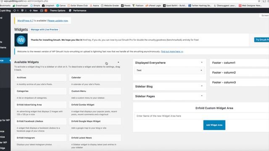Click the Try Smush Pro button
Image resolution: width=269 pixels, height=151 pixels.
(x=261, y=40)
